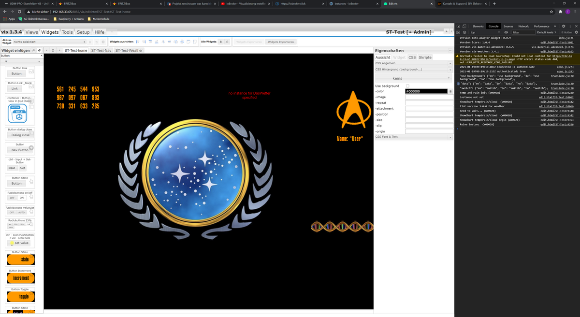Viewport: 580px width, 317px height.
Task: Click the play button next to ST-Test Admin
Action: [446, 31]
